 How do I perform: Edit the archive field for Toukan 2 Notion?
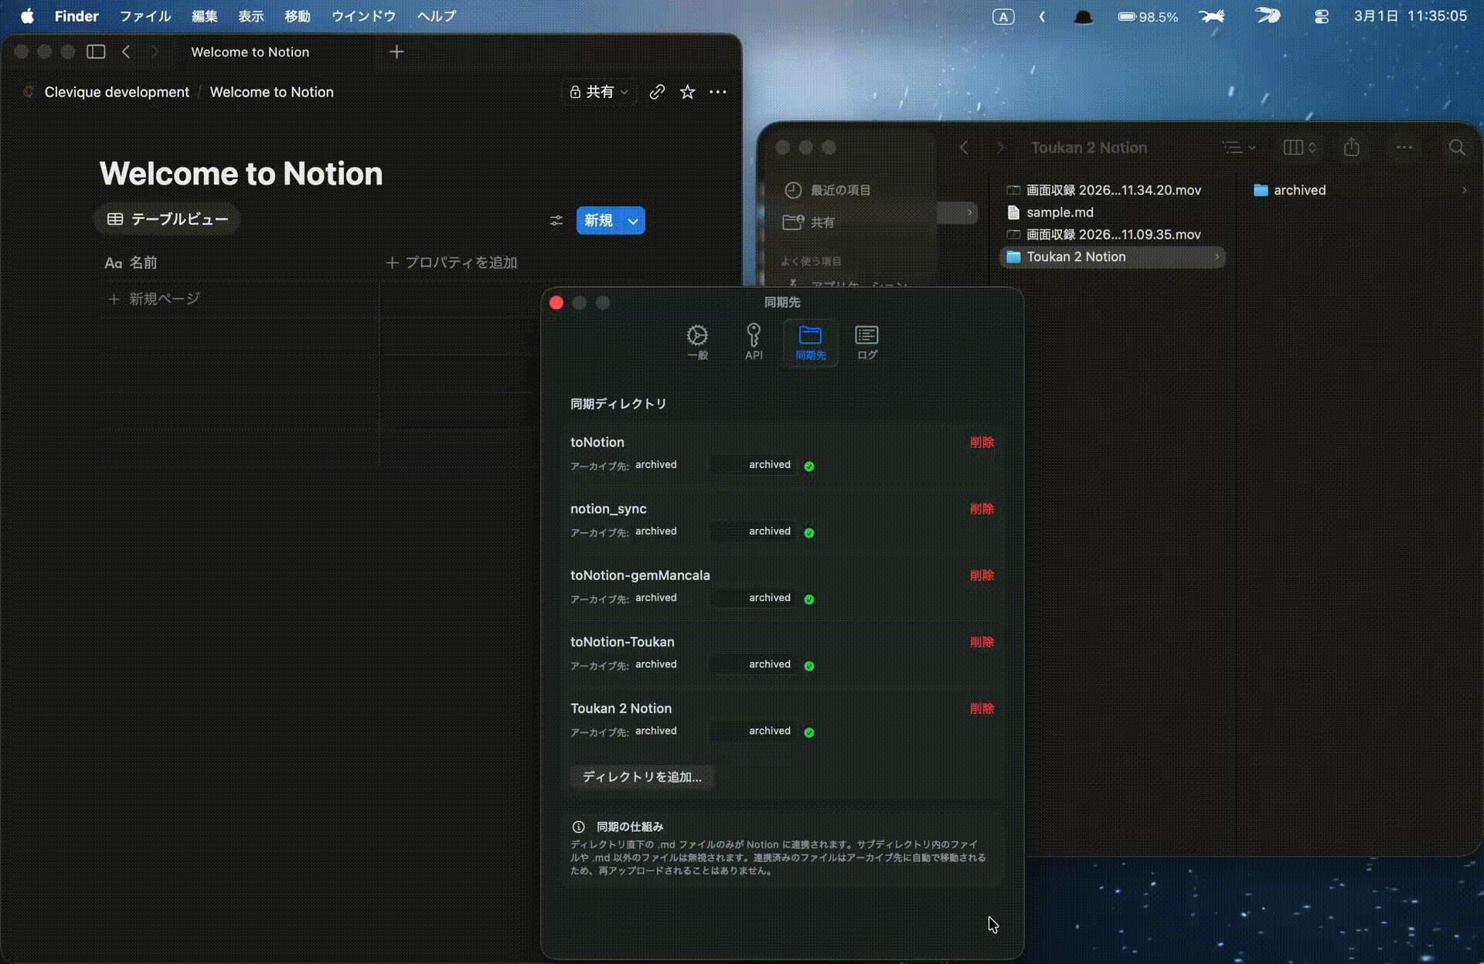pyautogui.click(x=753, y=731)
